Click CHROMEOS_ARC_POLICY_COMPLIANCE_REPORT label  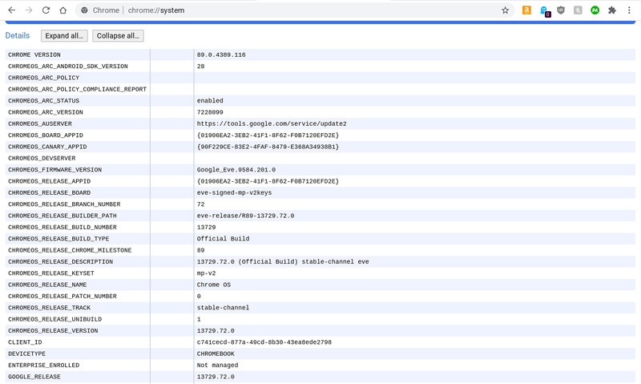[77, 89]
